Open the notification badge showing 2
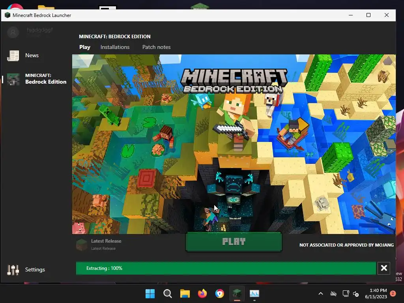404x303 pixels. point(393,294)
